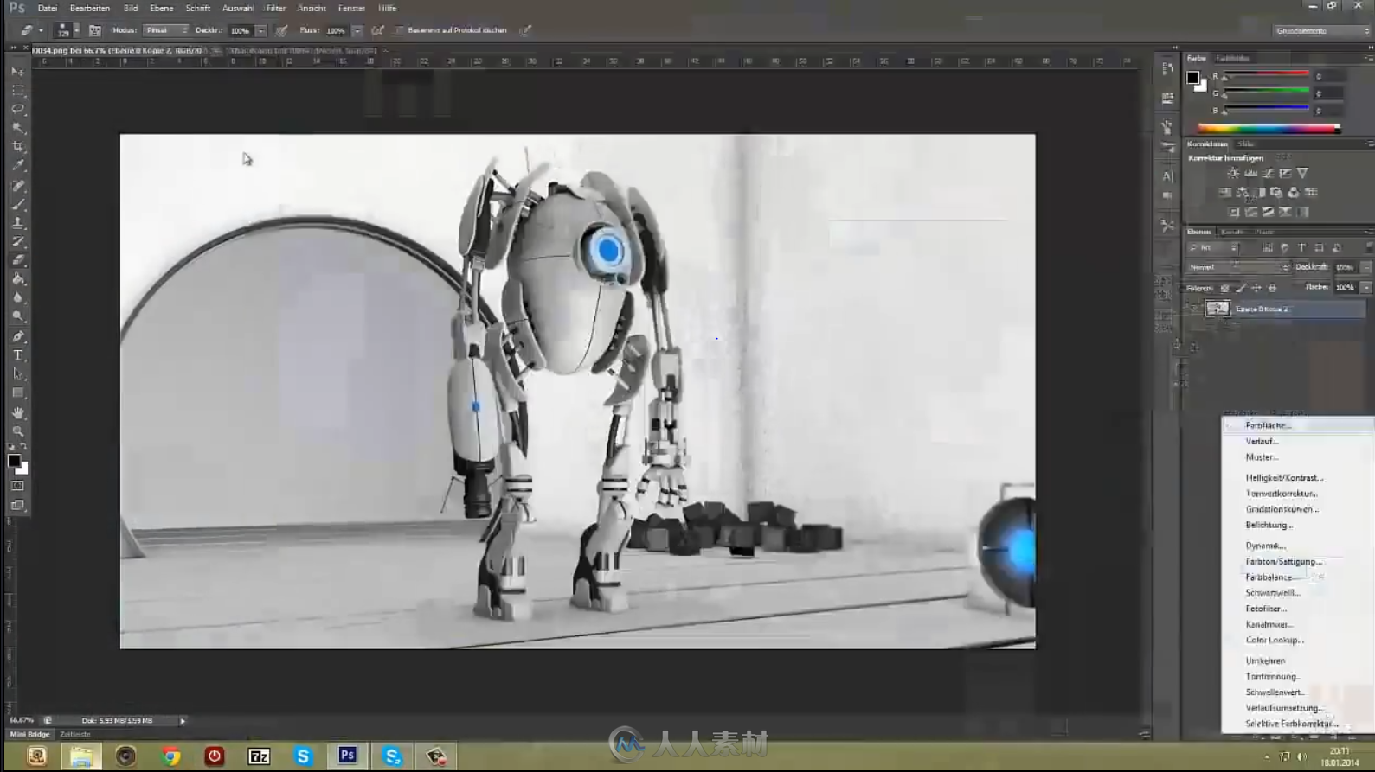The height and width of the screenshot is (772, 1375).
Task: Switch to the Mini Bridge tab
Action: click(x=30, y=734)
